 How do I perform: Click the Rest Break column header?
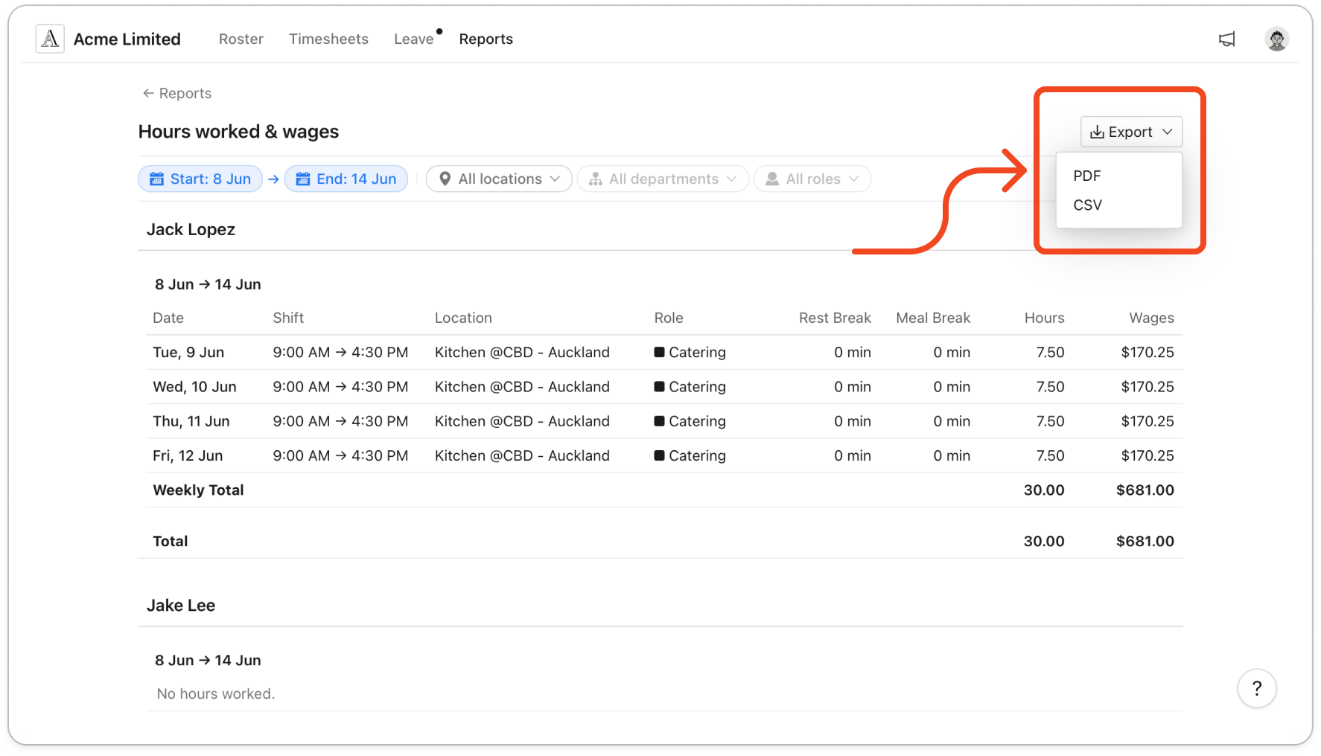(835, 318)
